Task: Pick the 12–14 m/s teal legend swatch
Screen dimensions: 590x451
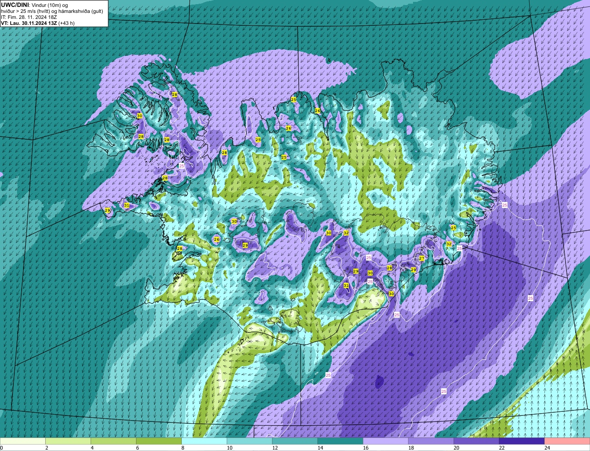Action: [295, 441]
